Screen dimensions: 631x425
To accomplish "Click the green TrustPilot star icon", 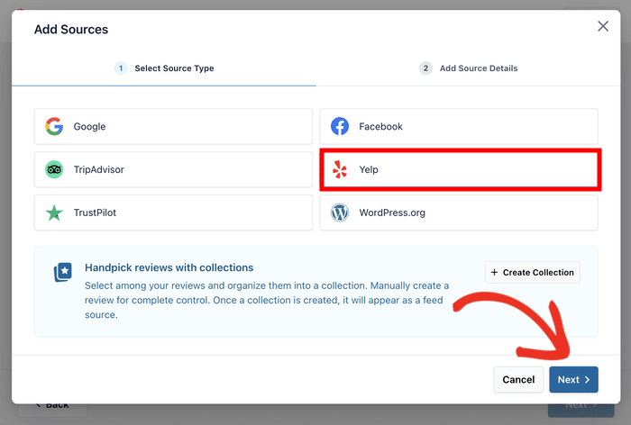I will tap(54, 213).
